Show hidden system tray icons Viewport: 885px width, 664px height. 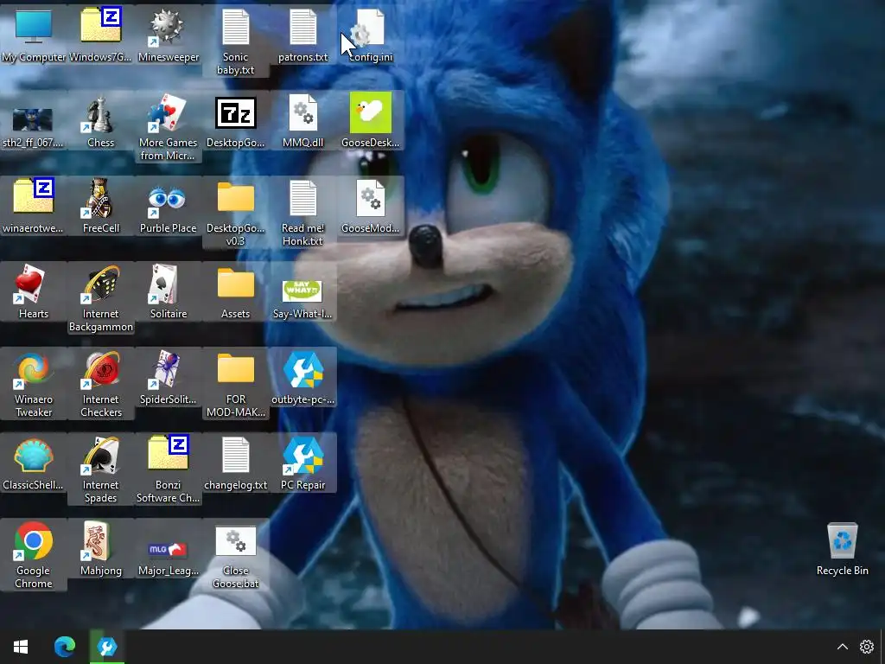click(x=842, y=647)
